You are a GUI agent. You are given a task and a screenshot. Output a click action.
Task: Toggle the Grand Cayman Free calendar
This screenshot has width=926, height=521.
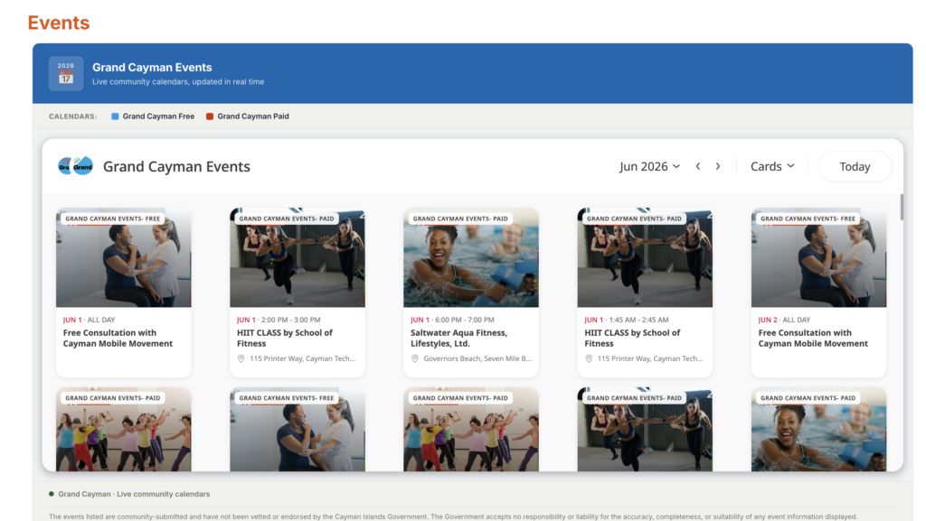click(153, 116)
